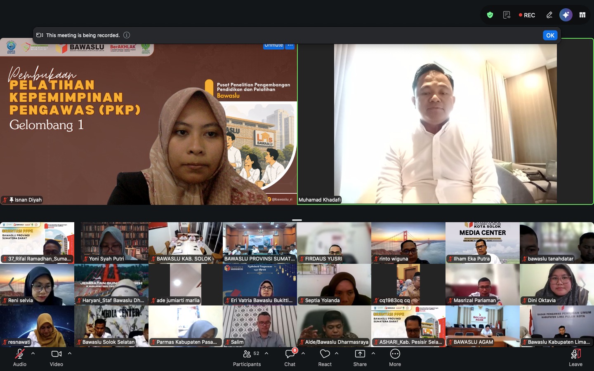Select resnawati's thumbnail
Screen dimensions: 594x371
coord(37,326)
